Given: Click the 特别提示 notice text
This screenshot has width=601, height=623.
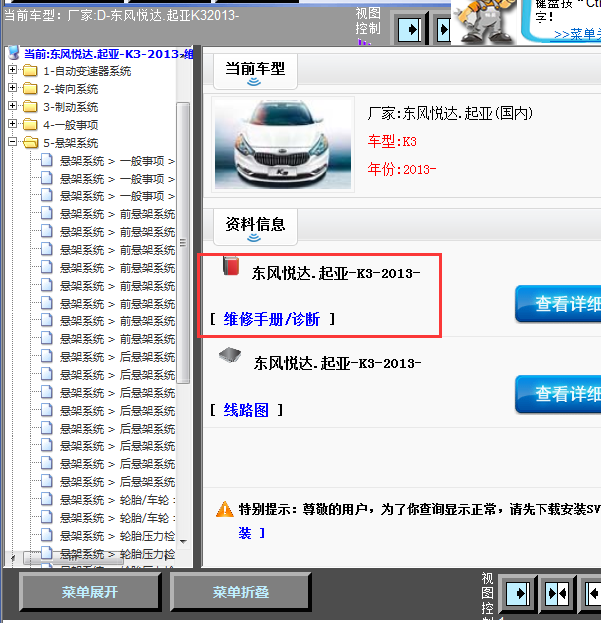Looking at the screenshot, I should pos(420,509).
